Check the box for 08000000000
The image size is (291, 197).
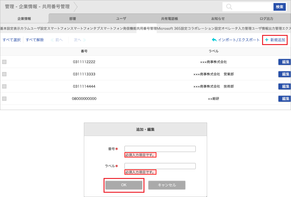point(4,99)
